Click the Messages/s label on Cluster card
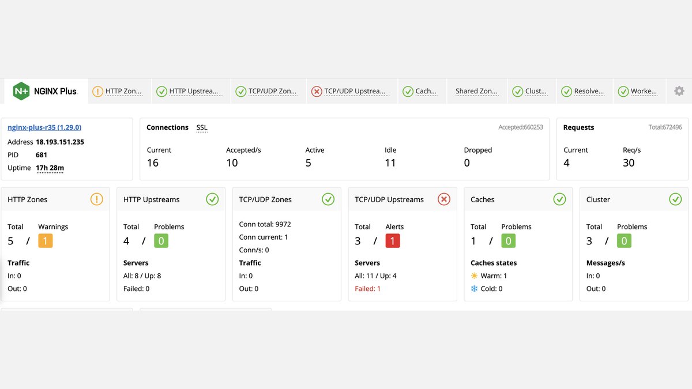Viewport: 692px width, 389px height. tap(605, 263)
